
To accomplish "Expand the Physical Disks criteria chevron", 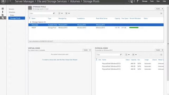I will tap(161, 55).
